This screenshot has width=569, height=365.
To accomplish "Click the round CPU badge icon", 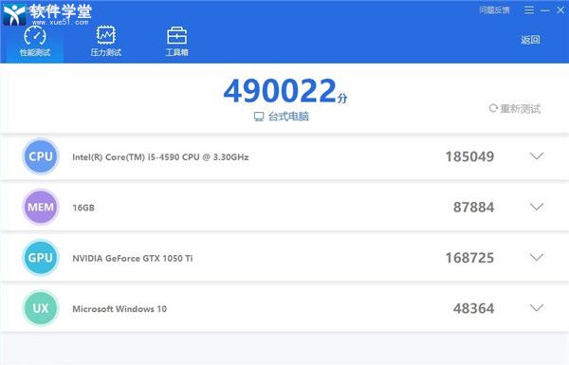I will point(41,156).
